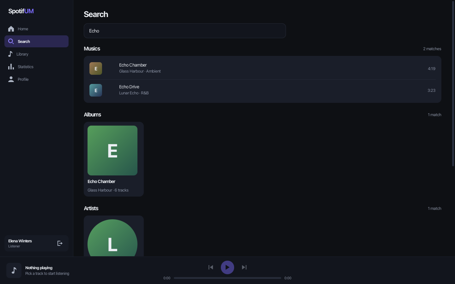Click the Artists section heading
455x284 pixels.
[91, 208]
